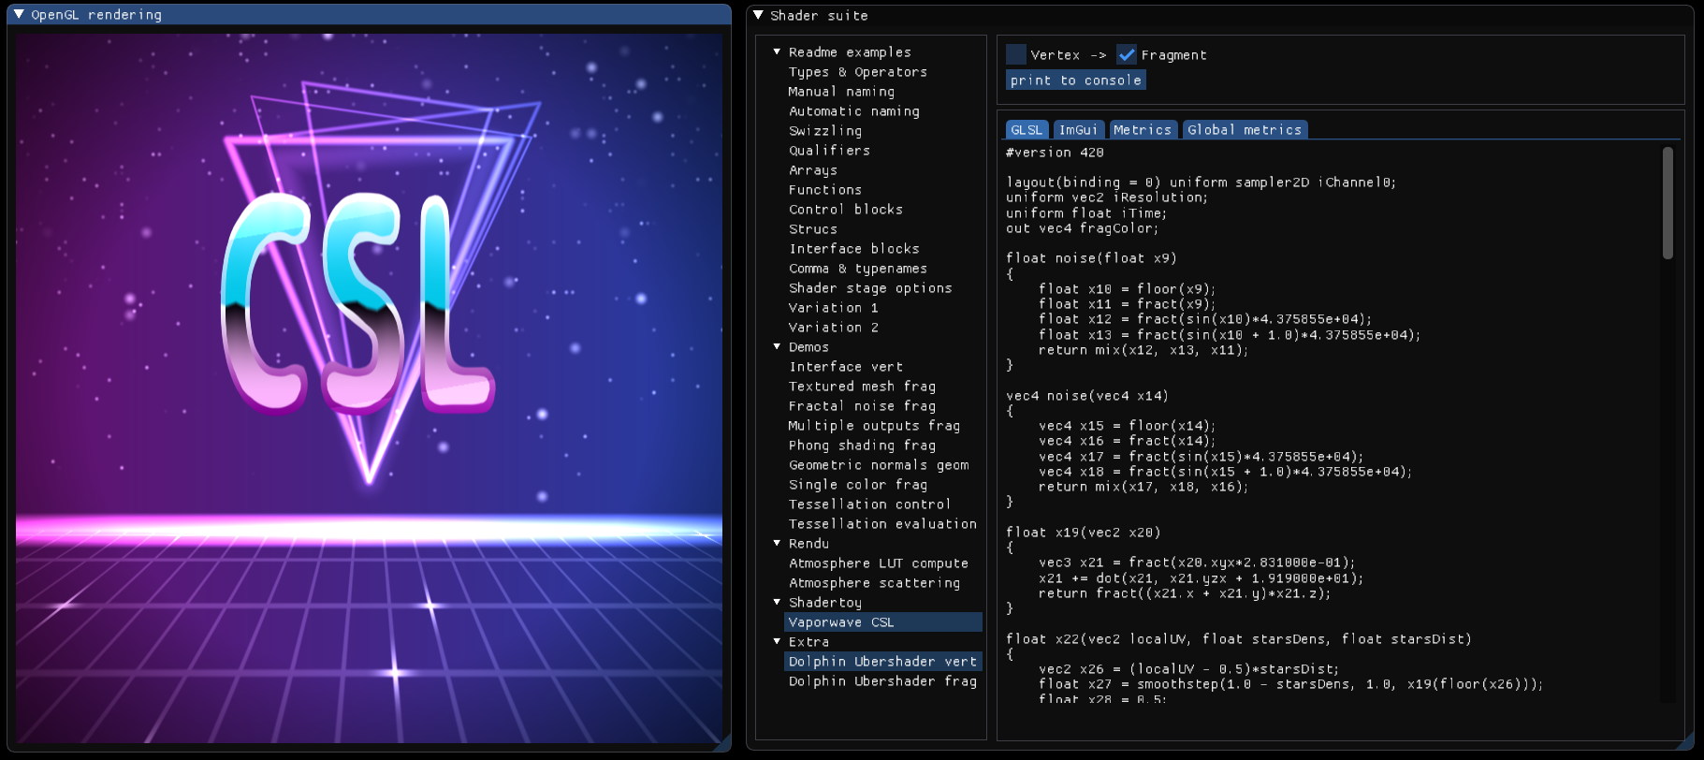
Task: Click the 'out vec4 fragColor;' code line
Action: point(1082,228)
